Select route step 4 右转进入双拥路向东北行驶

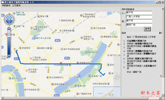(x=140, y=51)
